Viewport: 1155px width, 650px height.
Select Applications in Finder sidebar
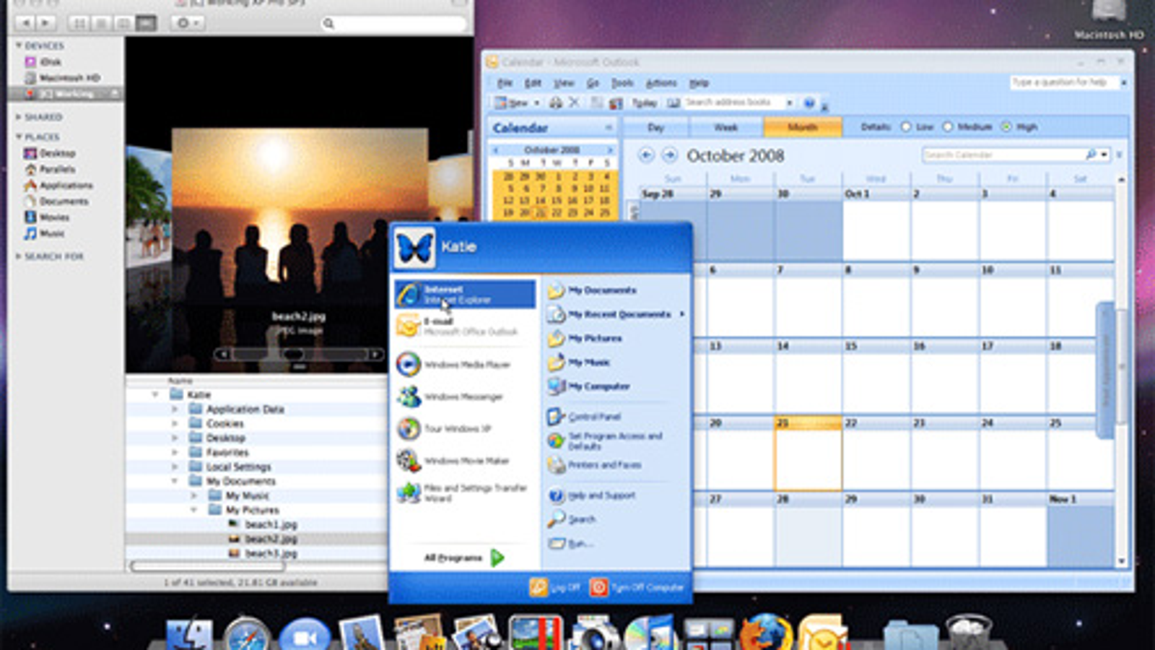[x=58, y=186]
